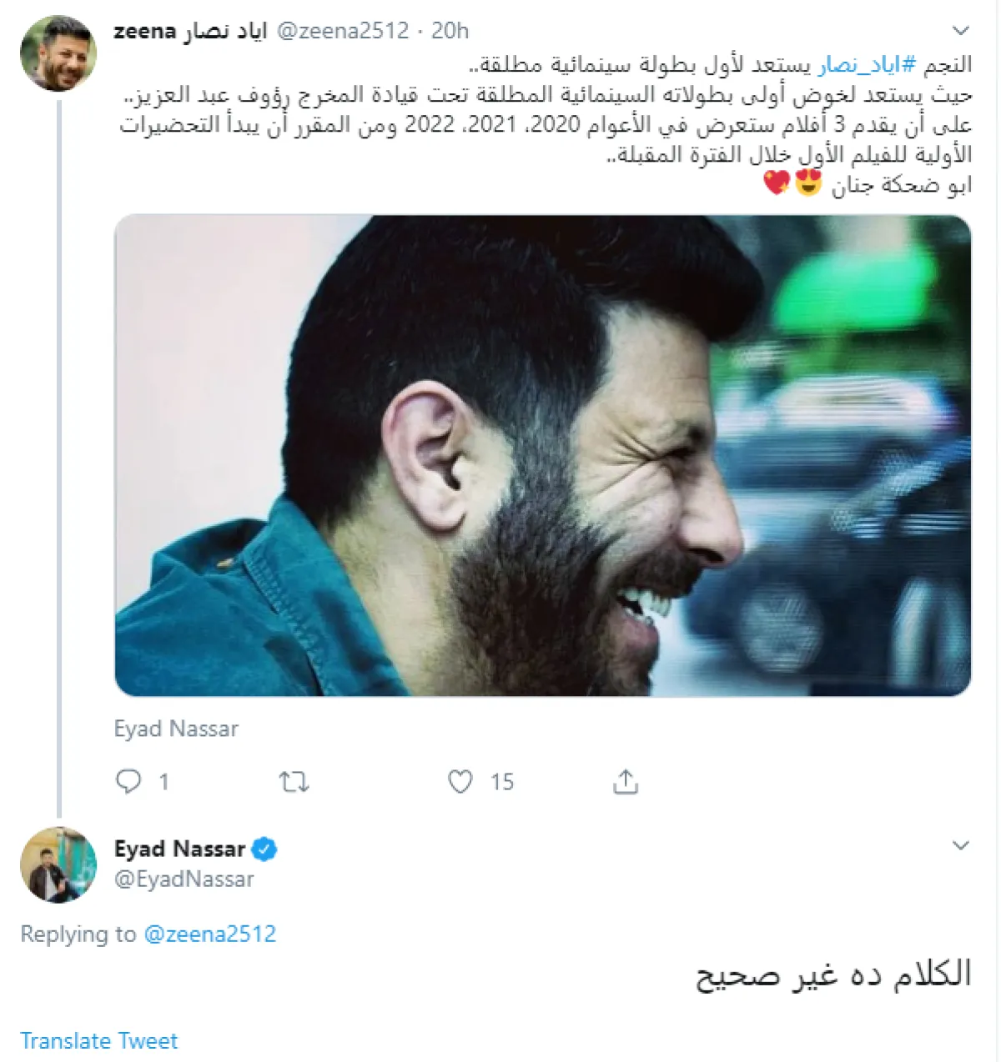Click the share upload icon
The width and height of the screenshot is (1001, 1062).
click(625, 781)
